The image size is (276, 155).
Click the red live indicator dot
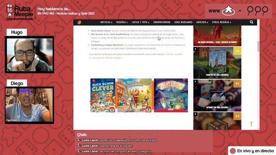[233, 151]
